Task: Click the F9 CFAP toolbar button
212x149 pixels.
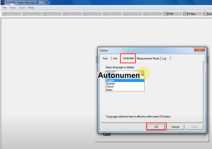Action: point(173,14)
